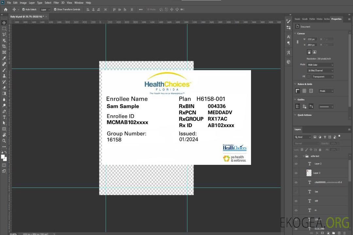Image resolution: width=353 pixels, height=235 pixels.
Task: Toggle Show Transform Controls checkbox
Action: pos(55,9)
